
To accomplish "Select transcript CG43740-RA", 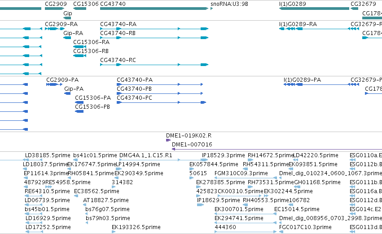I will click(x=118, y=24).
